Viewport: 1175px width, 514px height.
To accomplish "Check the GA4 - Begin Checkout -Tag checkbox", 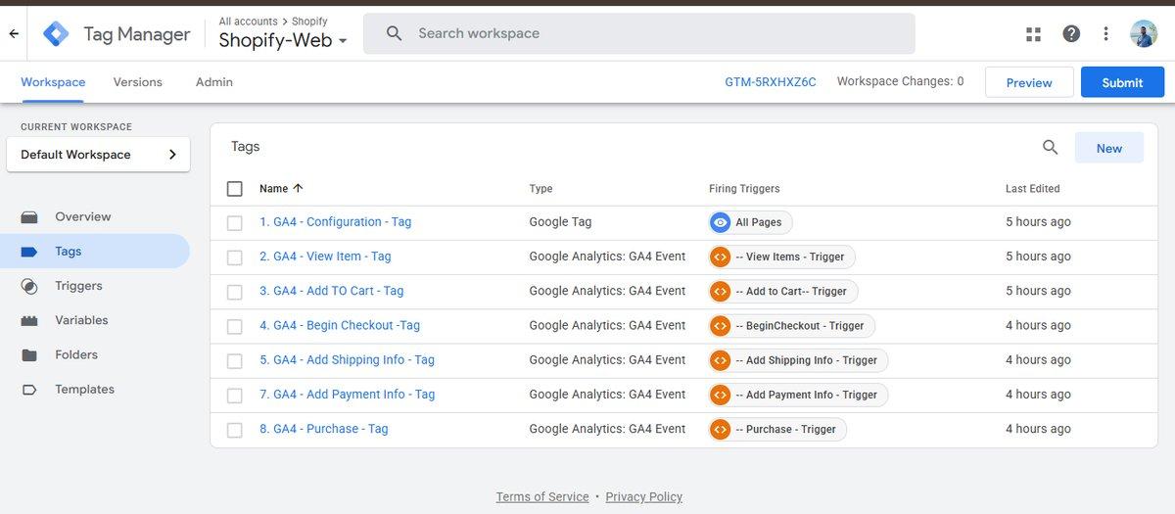I will [x=234, y=326].
